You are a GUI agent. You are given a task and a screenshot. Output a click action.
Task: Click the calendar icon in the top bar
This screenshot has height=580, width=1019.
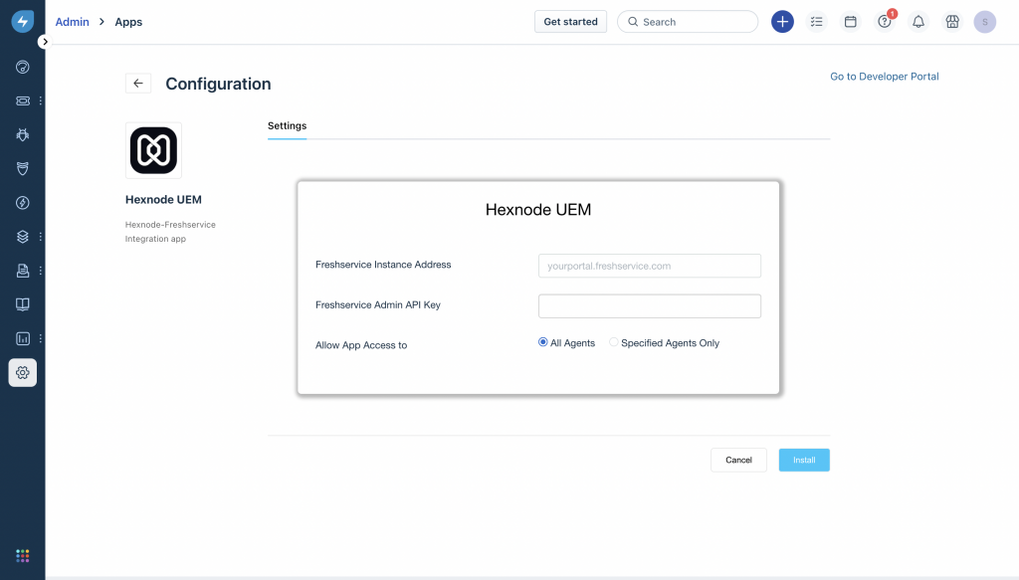tap(850, 21)
